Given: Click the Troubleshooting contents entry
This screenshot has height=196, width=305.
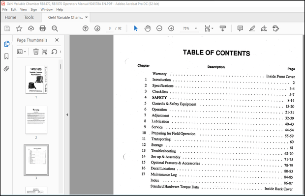Looking at the screenshot, I should coord(163,151).
